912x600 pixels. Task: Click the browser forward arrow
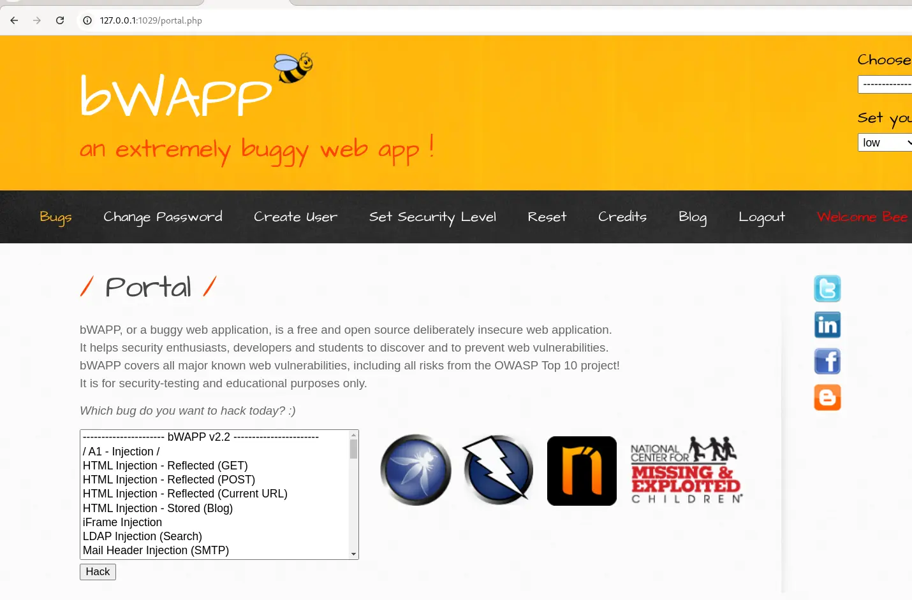[37, 20]
